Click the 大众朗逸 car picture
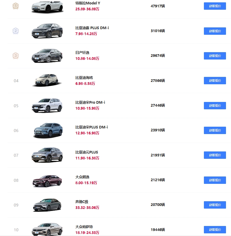 [x=47, y=180]
